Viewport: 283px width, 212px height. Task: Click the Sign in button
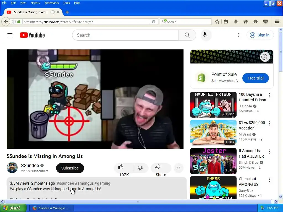pos(260,35)
